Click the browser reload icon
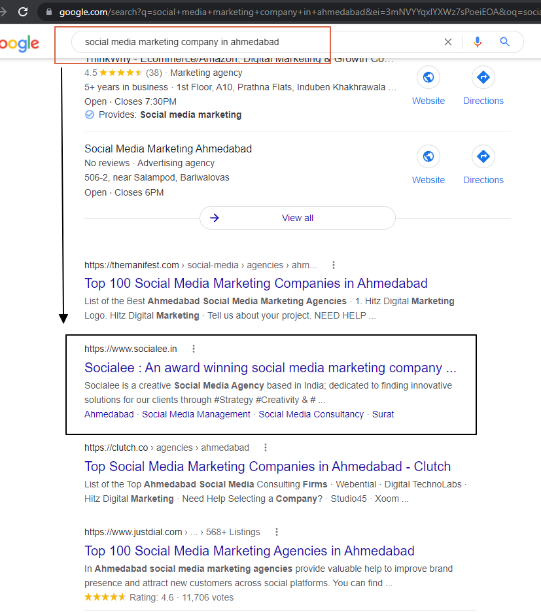Viewport: 541px width, 613px height. click(23, 12)
